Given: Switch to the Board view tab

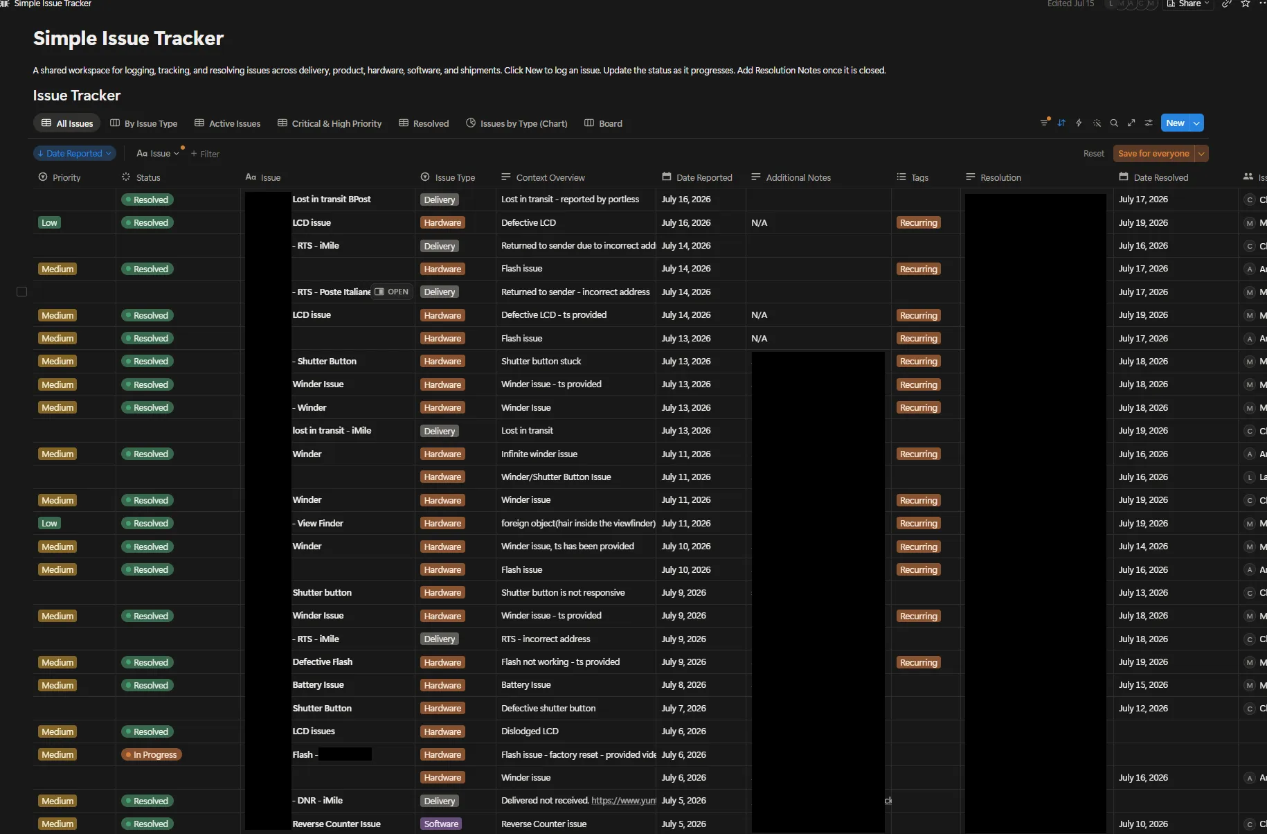Looking at the screenshot, I should [x=604, y=123].
